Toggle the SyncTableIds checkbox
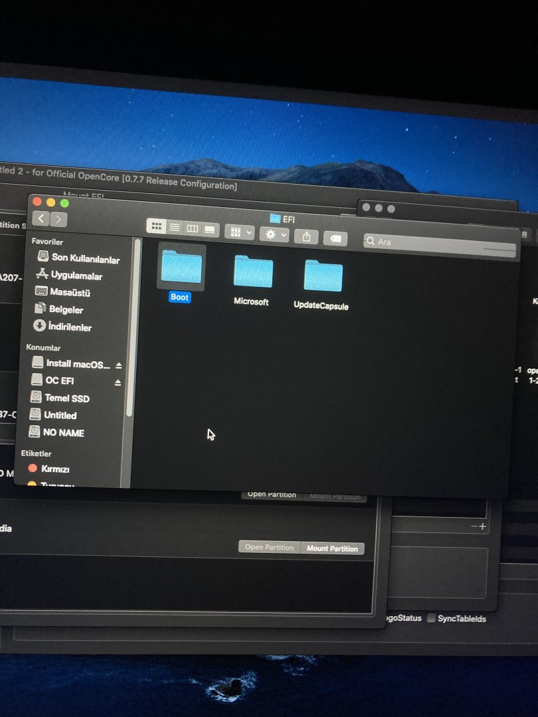The width and height of the screenshot is (538, 717). point(431,618)
